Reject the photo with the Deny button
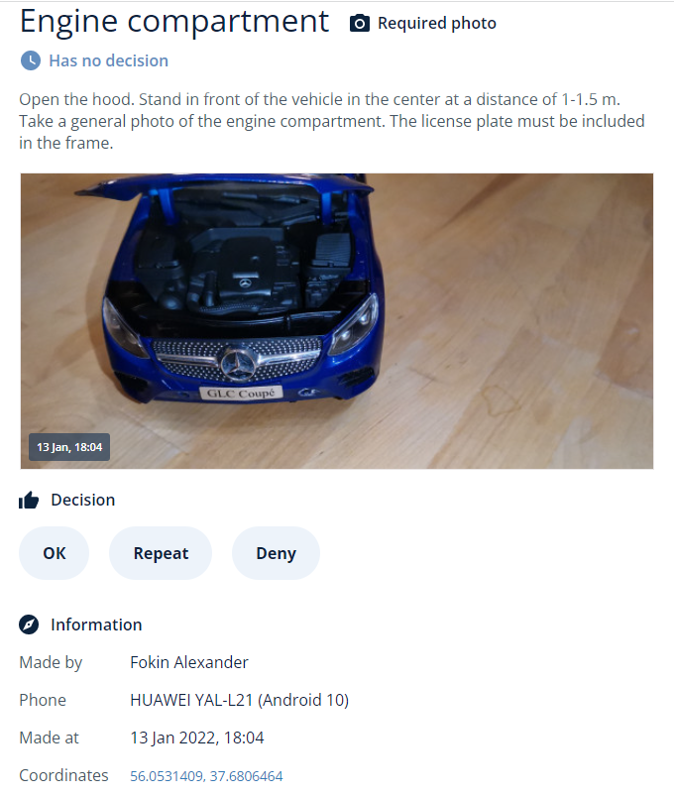The image size is (674, 795). pyautogui.click(x=276, y=553)
